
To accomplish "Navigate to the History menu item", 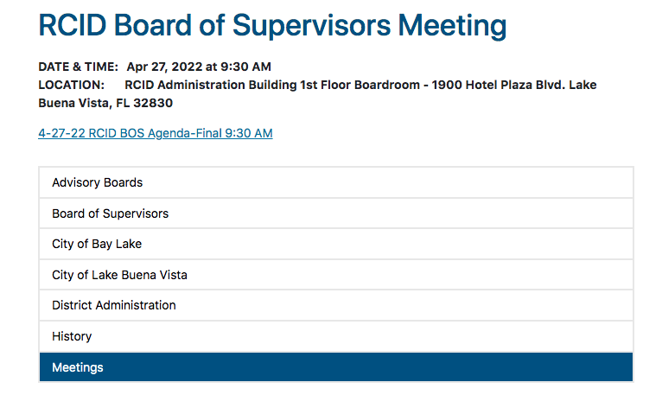I will [72, 336].
